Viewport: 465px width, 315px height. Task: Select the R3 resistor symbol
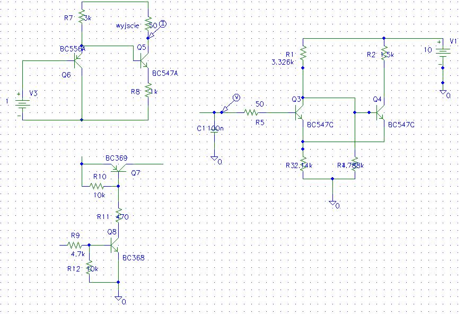pyautogui.click(x=303, y=164)
